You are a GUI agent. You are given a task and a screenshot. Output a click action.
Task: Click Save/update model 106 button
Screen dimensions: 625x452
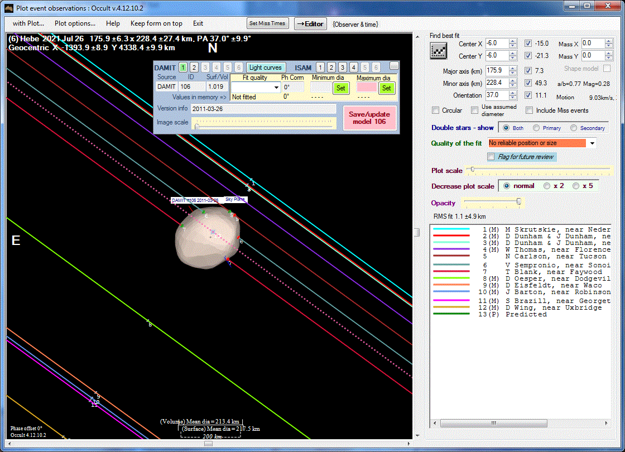pyautogui.click(x=369, y=118)
